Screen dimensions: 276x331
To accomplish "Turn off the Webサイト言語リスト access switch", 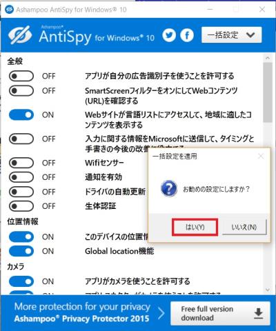I will (21, 115).
